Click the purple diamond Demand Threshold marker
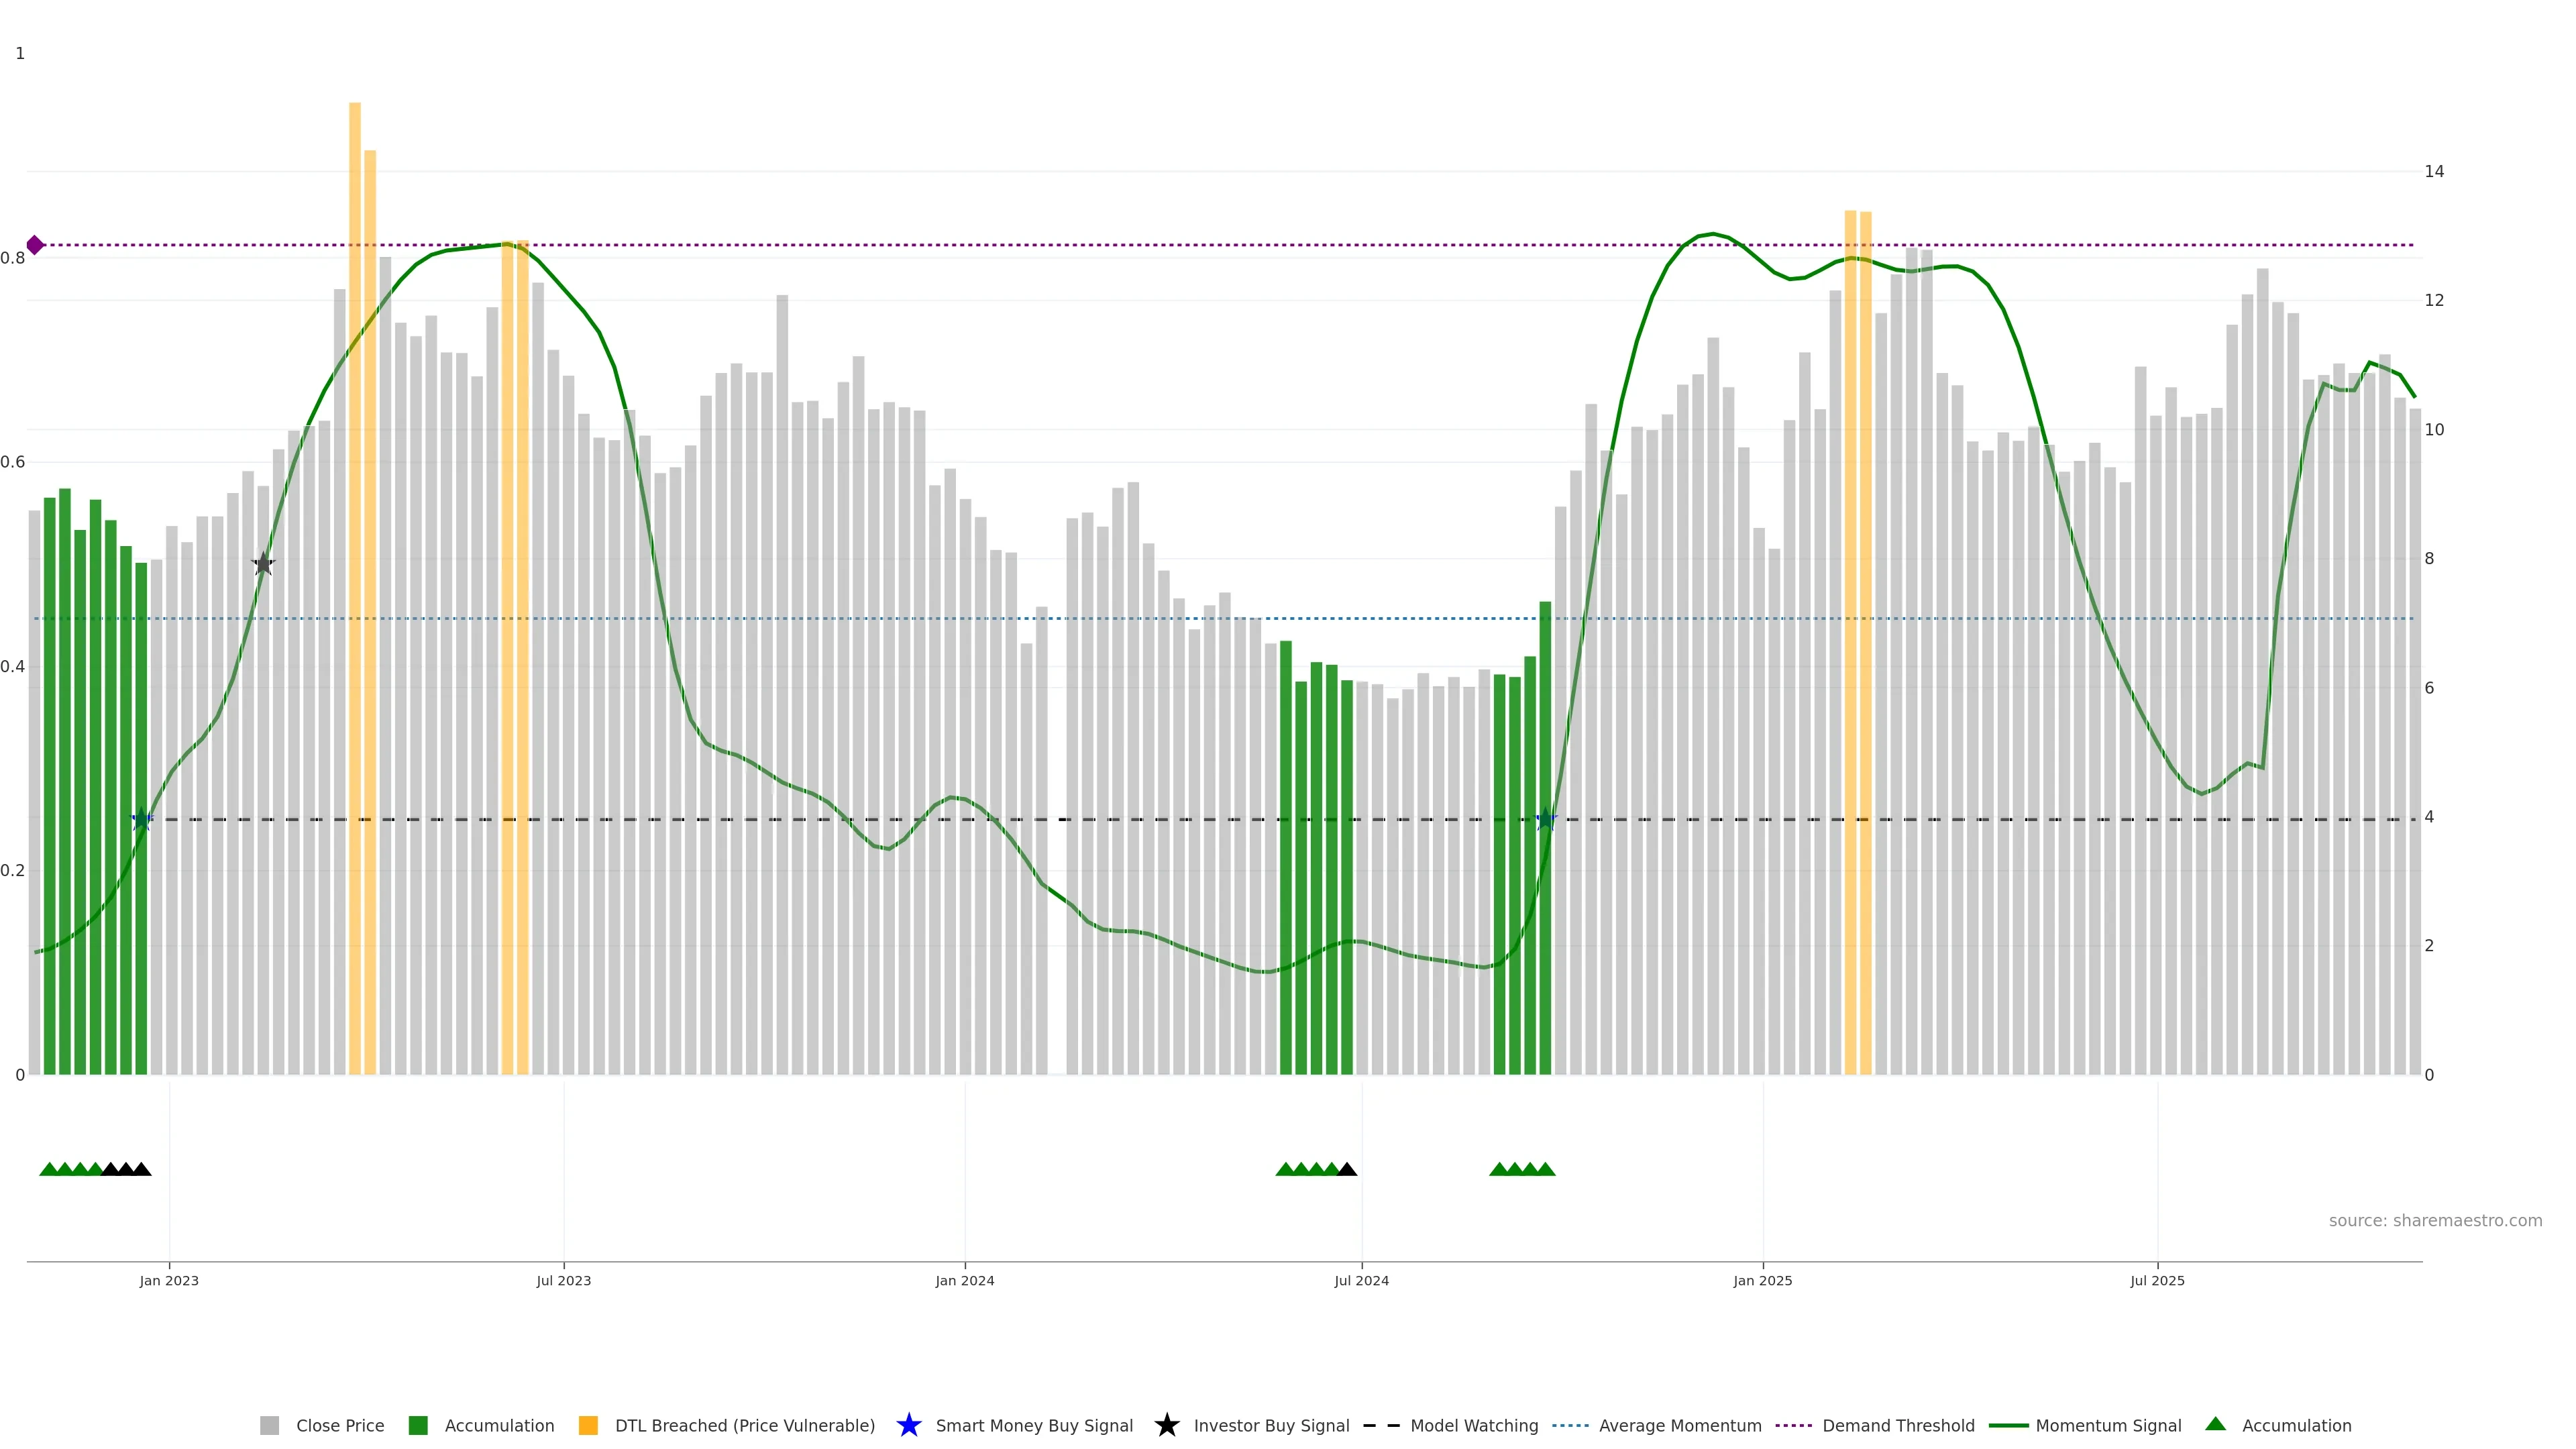Viewport: 2576px width, 1449px height. coord(35,245)
